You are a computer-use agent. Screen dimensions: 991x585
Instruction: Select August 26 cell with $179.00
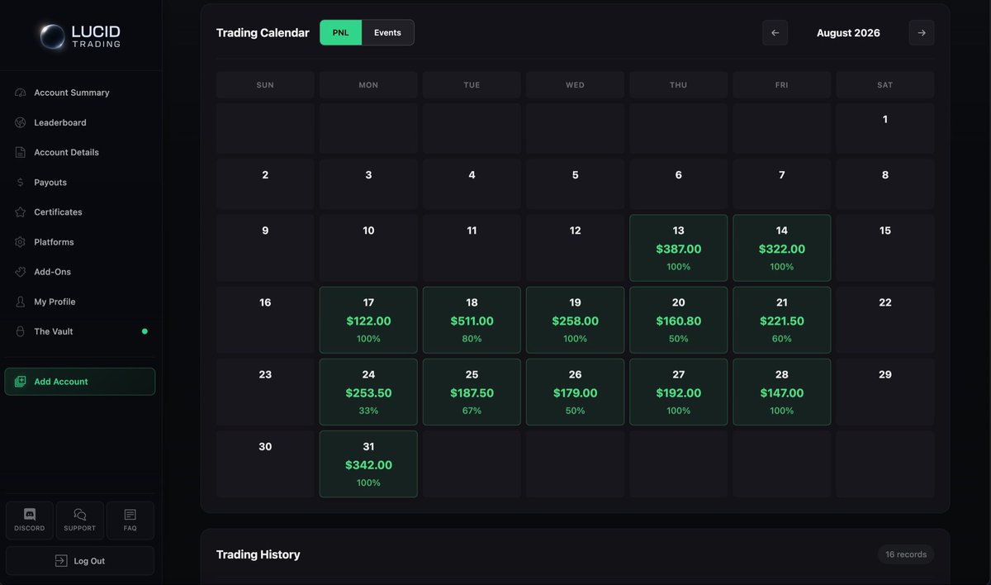click(x=576, y=392)
